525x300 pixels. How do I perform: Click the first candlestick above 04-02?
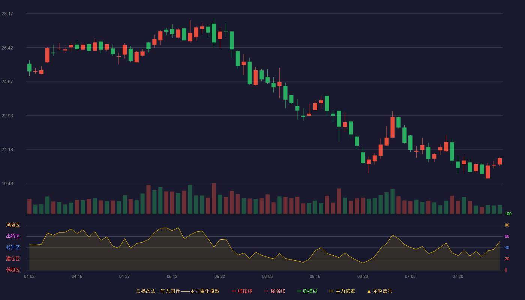pos(29,67)
